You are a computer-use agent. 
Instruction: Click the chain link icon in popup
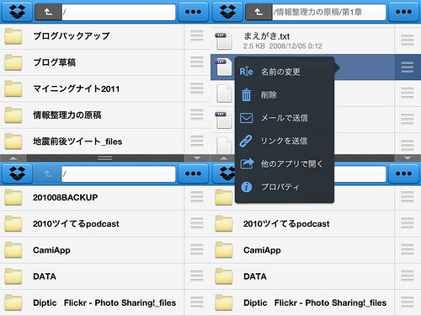246,141
